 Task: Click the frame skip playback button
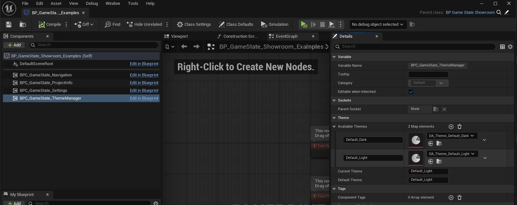(313, 24)
